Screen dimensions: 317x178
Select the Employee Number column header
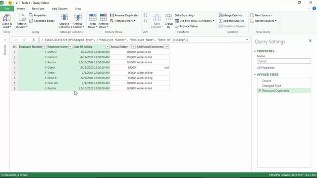pyautogui.click(x=30, y=47)
